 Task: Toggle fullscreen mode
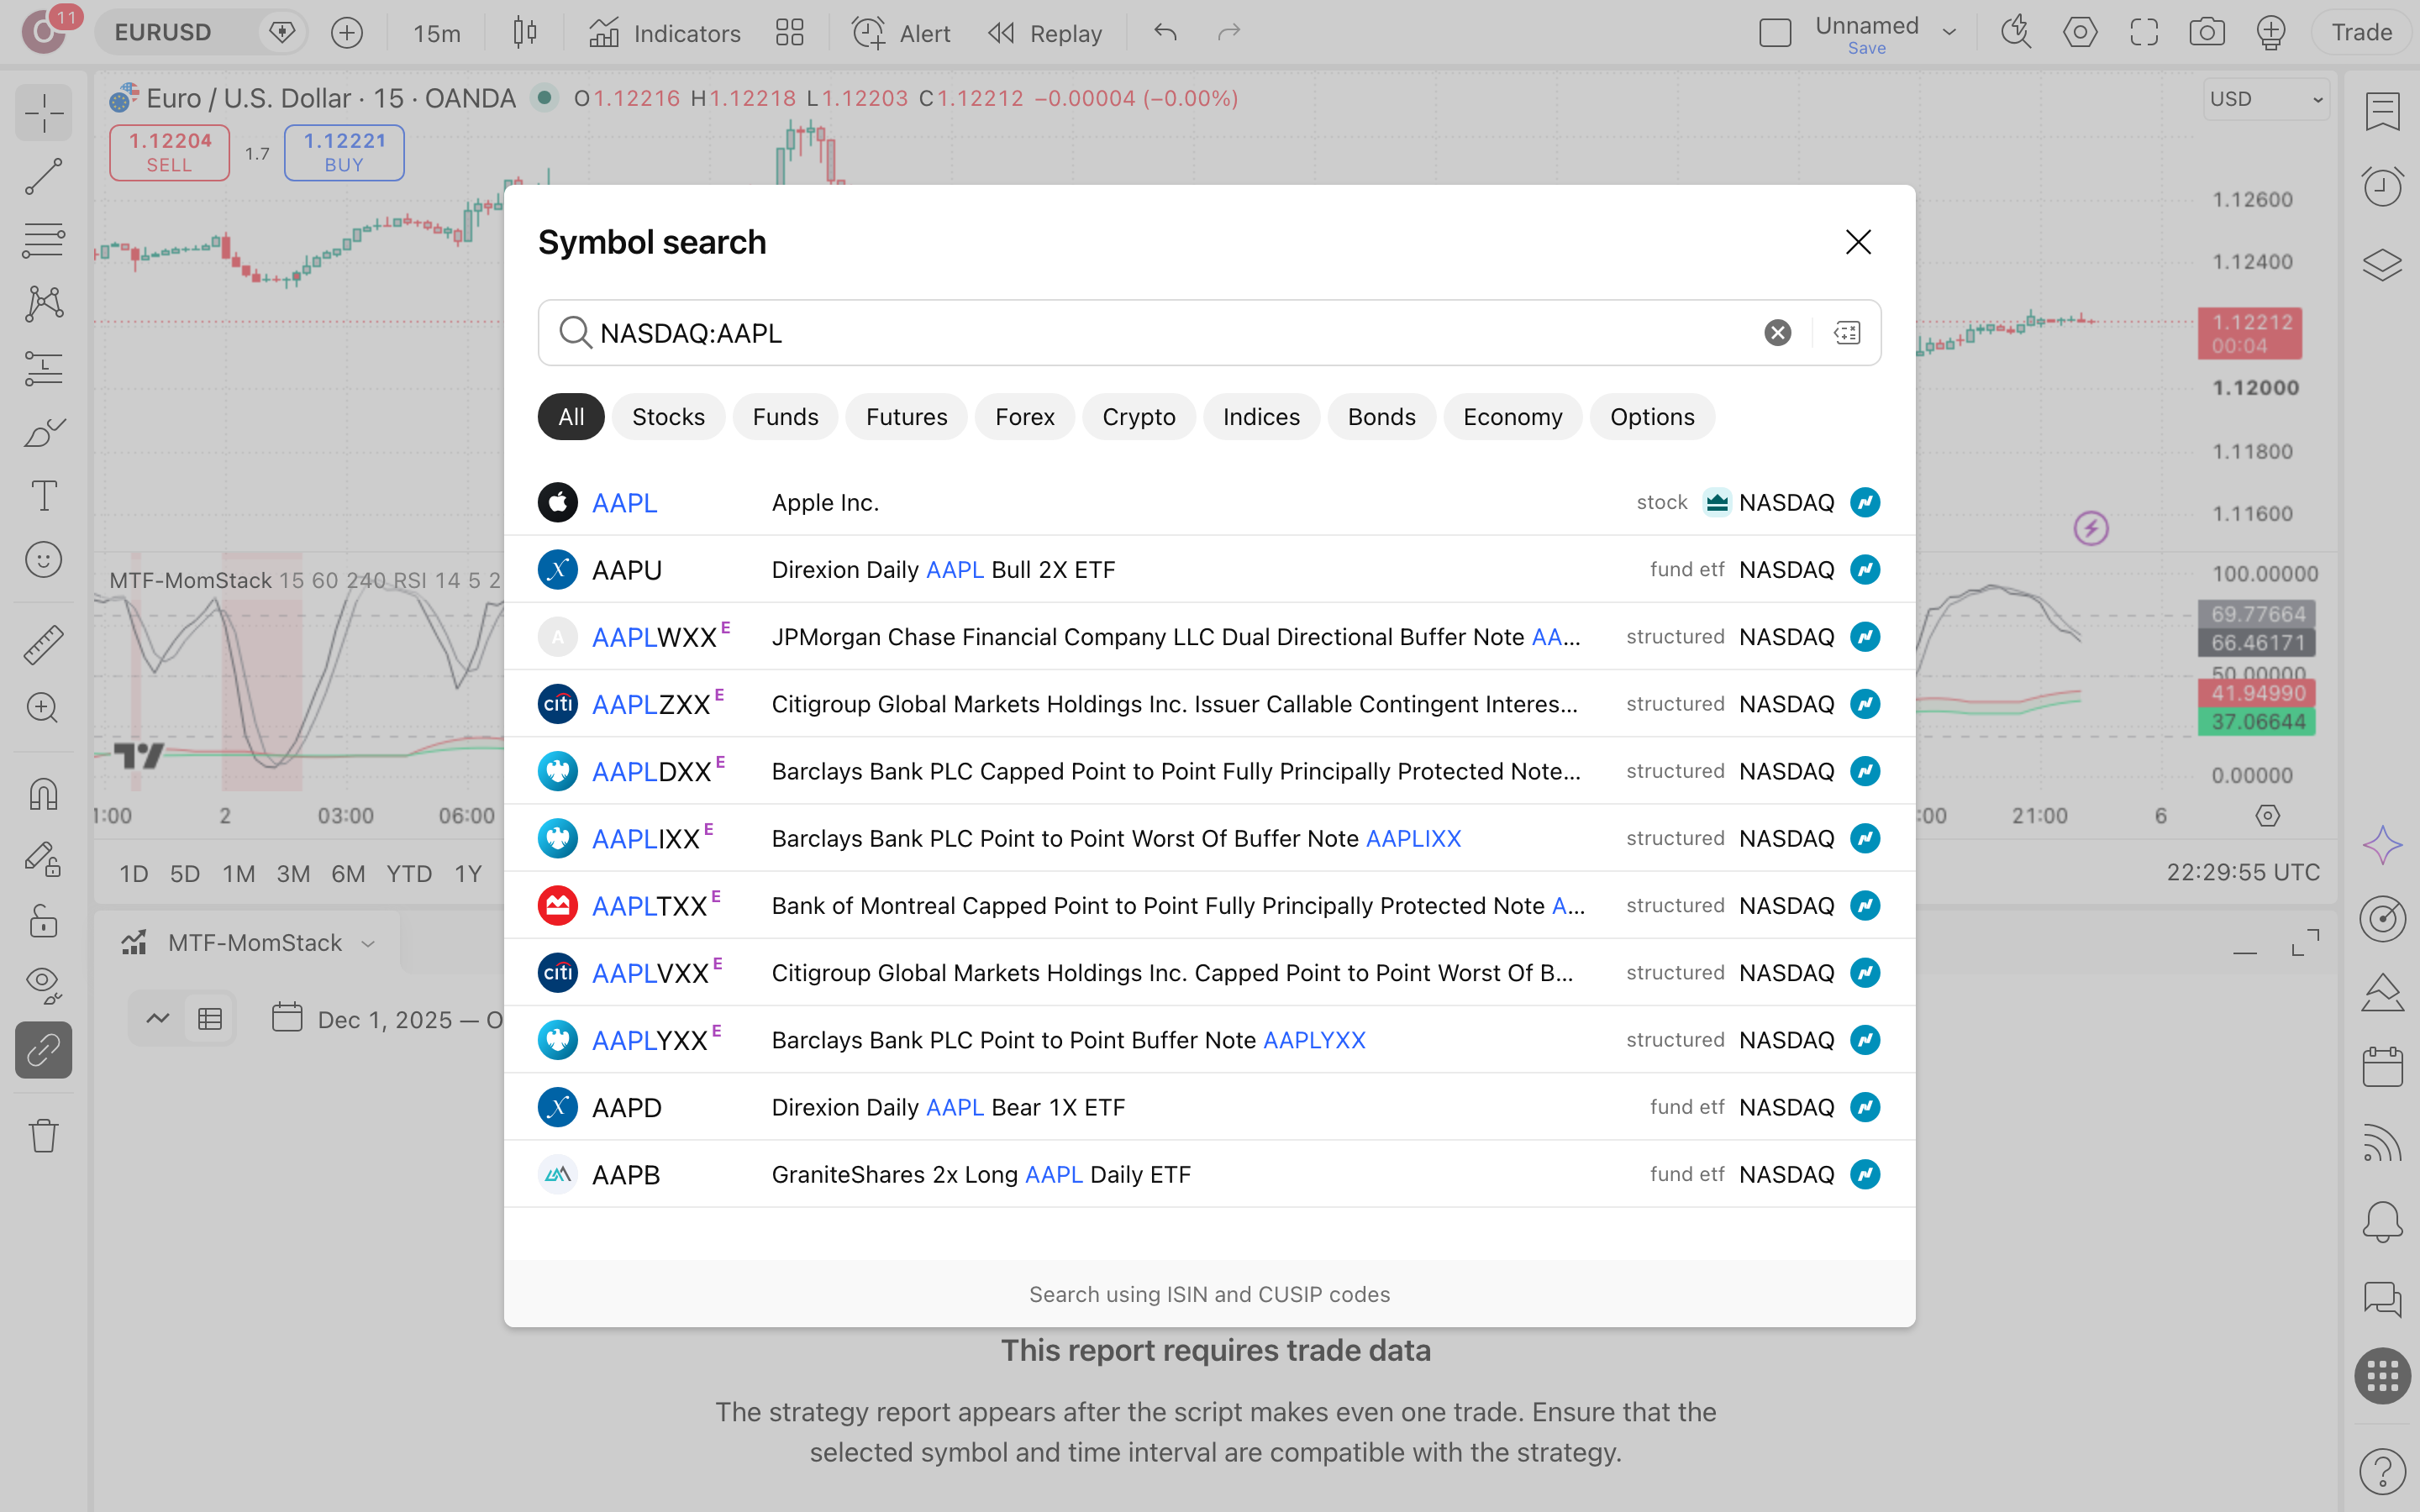point(2144,33)
